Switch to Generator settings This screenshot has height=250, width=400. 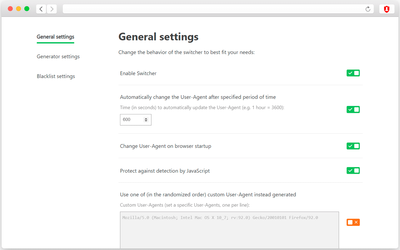[58, 56]
